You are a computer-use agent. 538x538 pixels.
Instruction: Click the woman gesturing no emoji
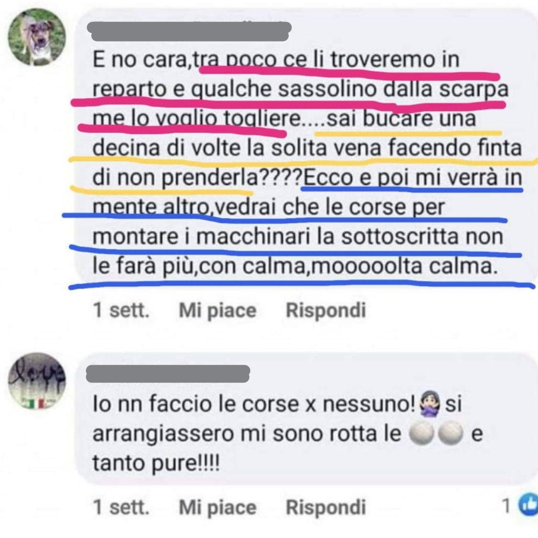click(x=429, y=404)
